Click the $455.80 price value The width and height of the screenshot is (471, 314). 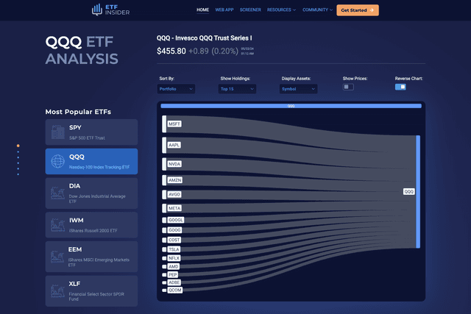(171, 51)
